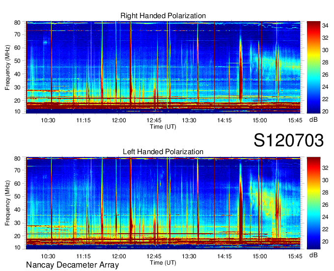Image resolution: width=334 pixels, height=271 pixels.
Task: Click the 50 MHz tick on left handed plot
Action: coord(17,196)
